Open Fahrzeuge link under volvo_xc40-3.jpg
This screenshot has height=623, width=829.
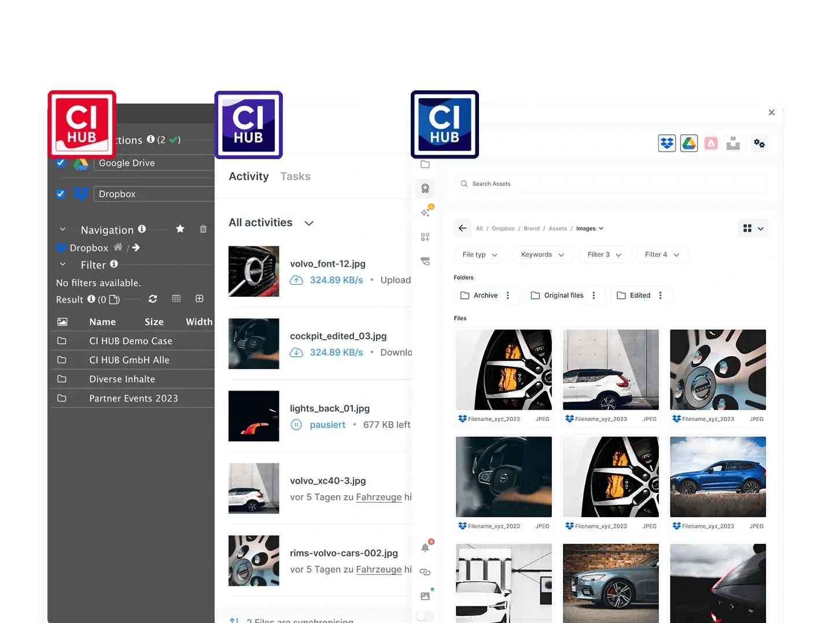click(x=379, y=497)
